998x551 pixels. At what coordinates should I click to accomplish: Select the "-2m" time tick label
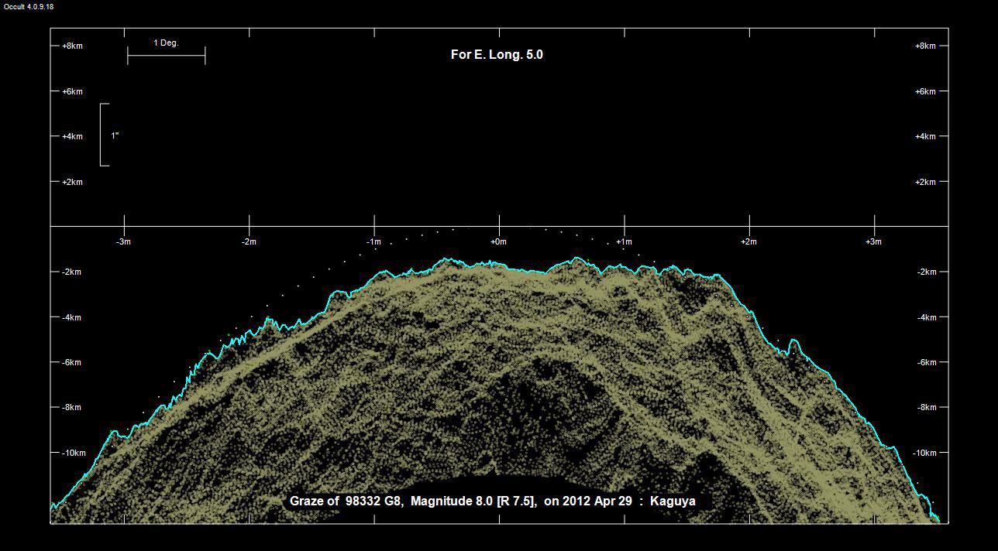point(248,241)
